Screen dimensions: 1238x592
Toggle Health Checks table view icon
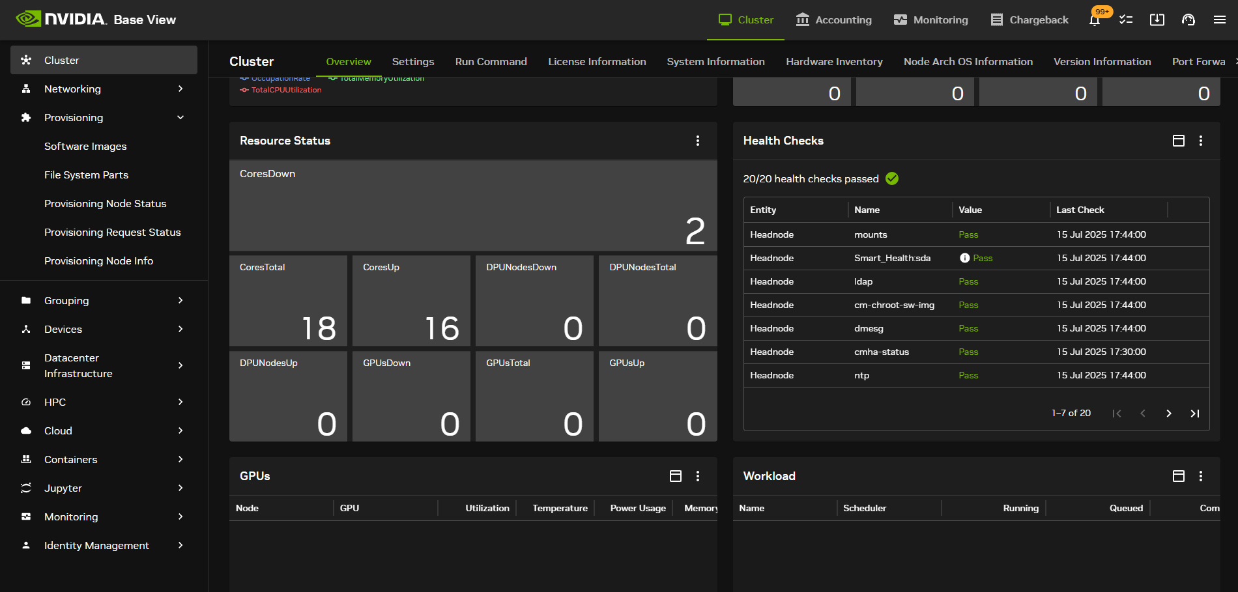[x=1178, y=141]
